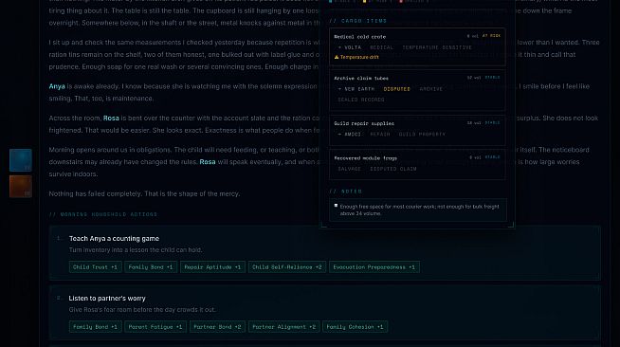Click the Anya character link in the story
Image resolution: width=620 pixels, height=347 pixels.
point(57,86)
